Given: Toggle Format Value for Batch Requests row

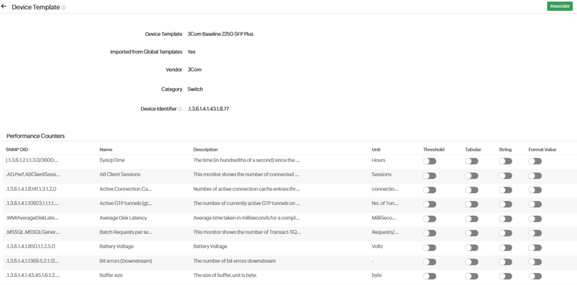Looking at the screenshot, I should (x=535, y=233).
